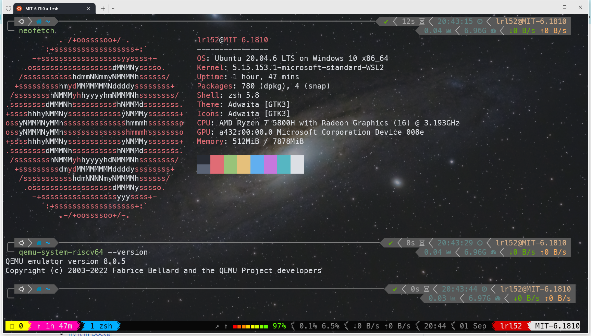Click the Kernel version line
Image resolution: width=591 pixels, height=336 pixels.
(x=290, y=68)
